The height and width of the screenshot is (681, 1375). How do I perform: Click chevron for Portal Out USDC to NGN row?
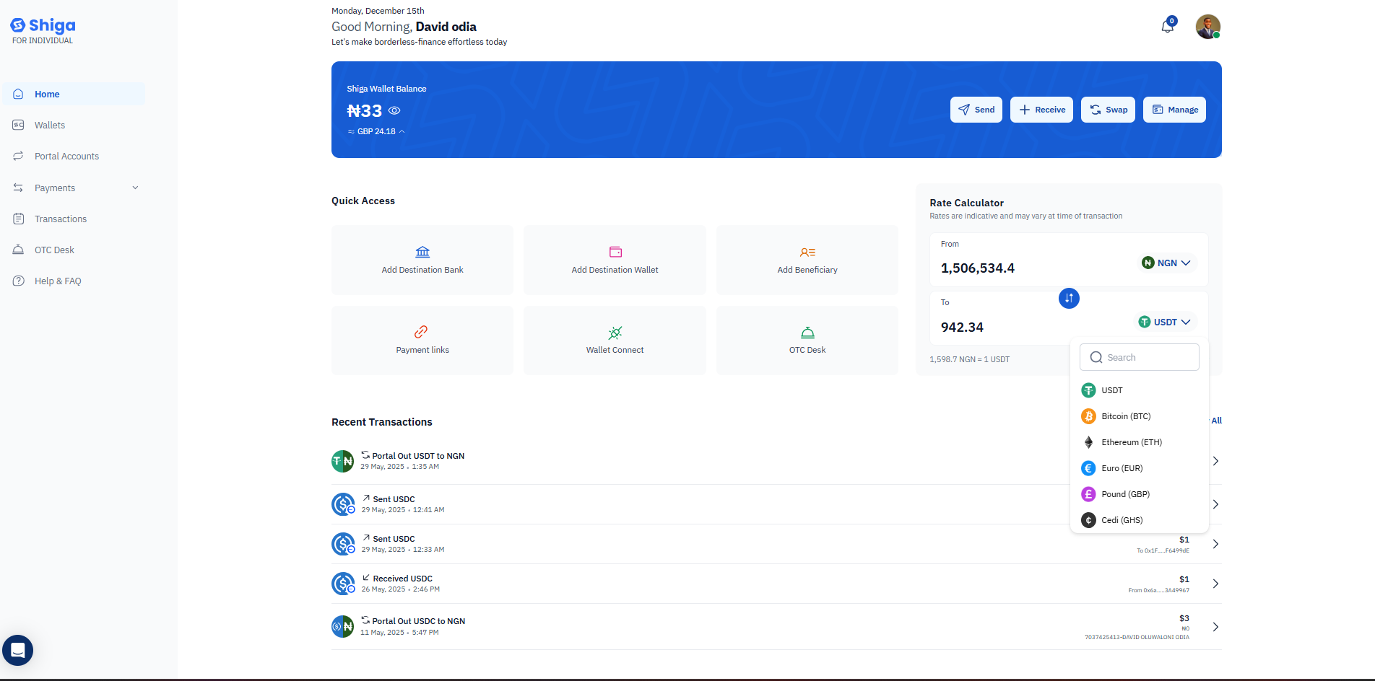(x=1216, y=627)
